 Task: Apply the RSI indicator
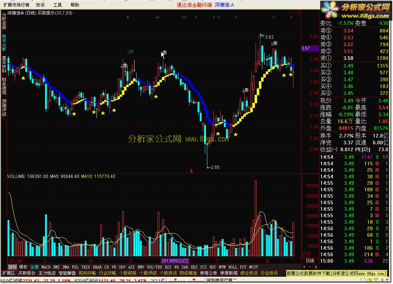tap(168, 267)
